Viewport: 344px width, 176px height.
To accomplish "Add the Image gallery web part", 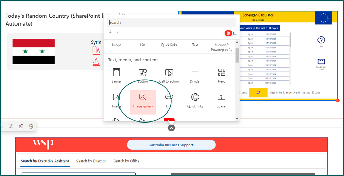I will [143, 102].
